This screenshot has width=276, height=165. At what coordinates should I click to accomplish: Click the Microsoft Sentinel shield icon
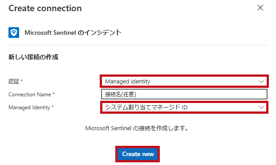[14, 33]
